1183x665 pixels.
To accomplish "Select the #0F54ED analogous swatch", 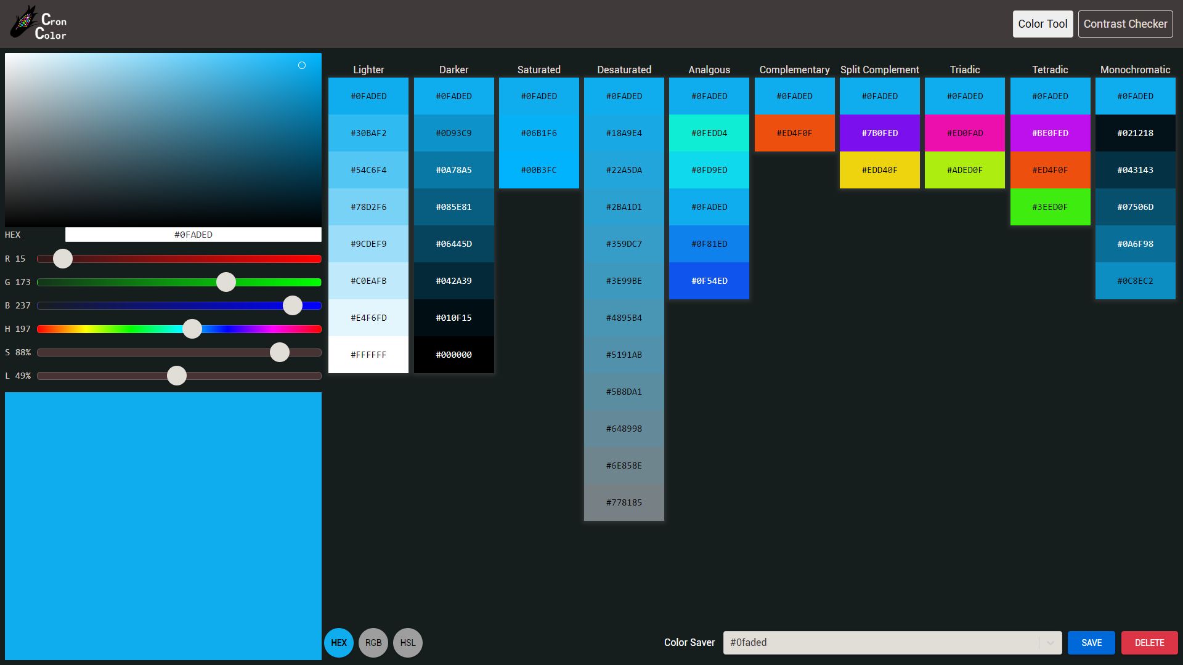I will (709, 281).
